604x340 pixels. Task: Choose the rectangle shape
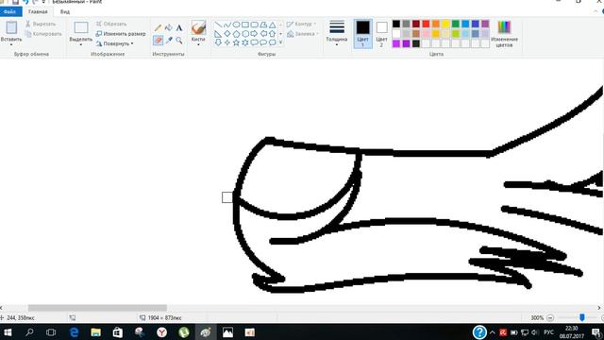click(245, 25)
